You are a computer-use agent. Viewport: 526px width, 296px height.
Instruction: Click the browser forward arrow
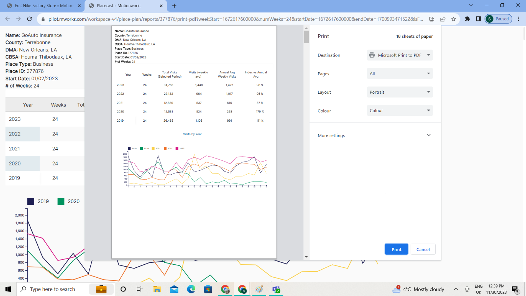[18, 19]
